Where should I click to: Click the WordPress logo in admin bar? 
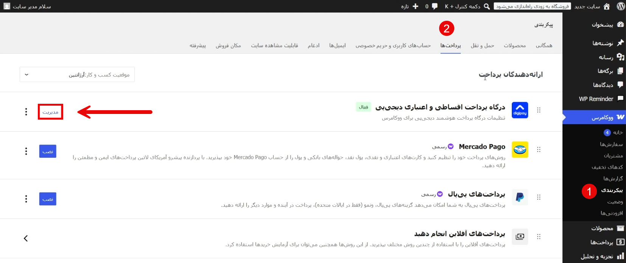pyautogui.click(x=620, y=6)
